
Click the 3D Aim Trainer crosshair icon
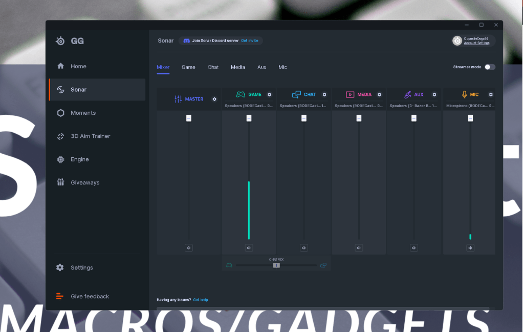[x=60, y=136]
